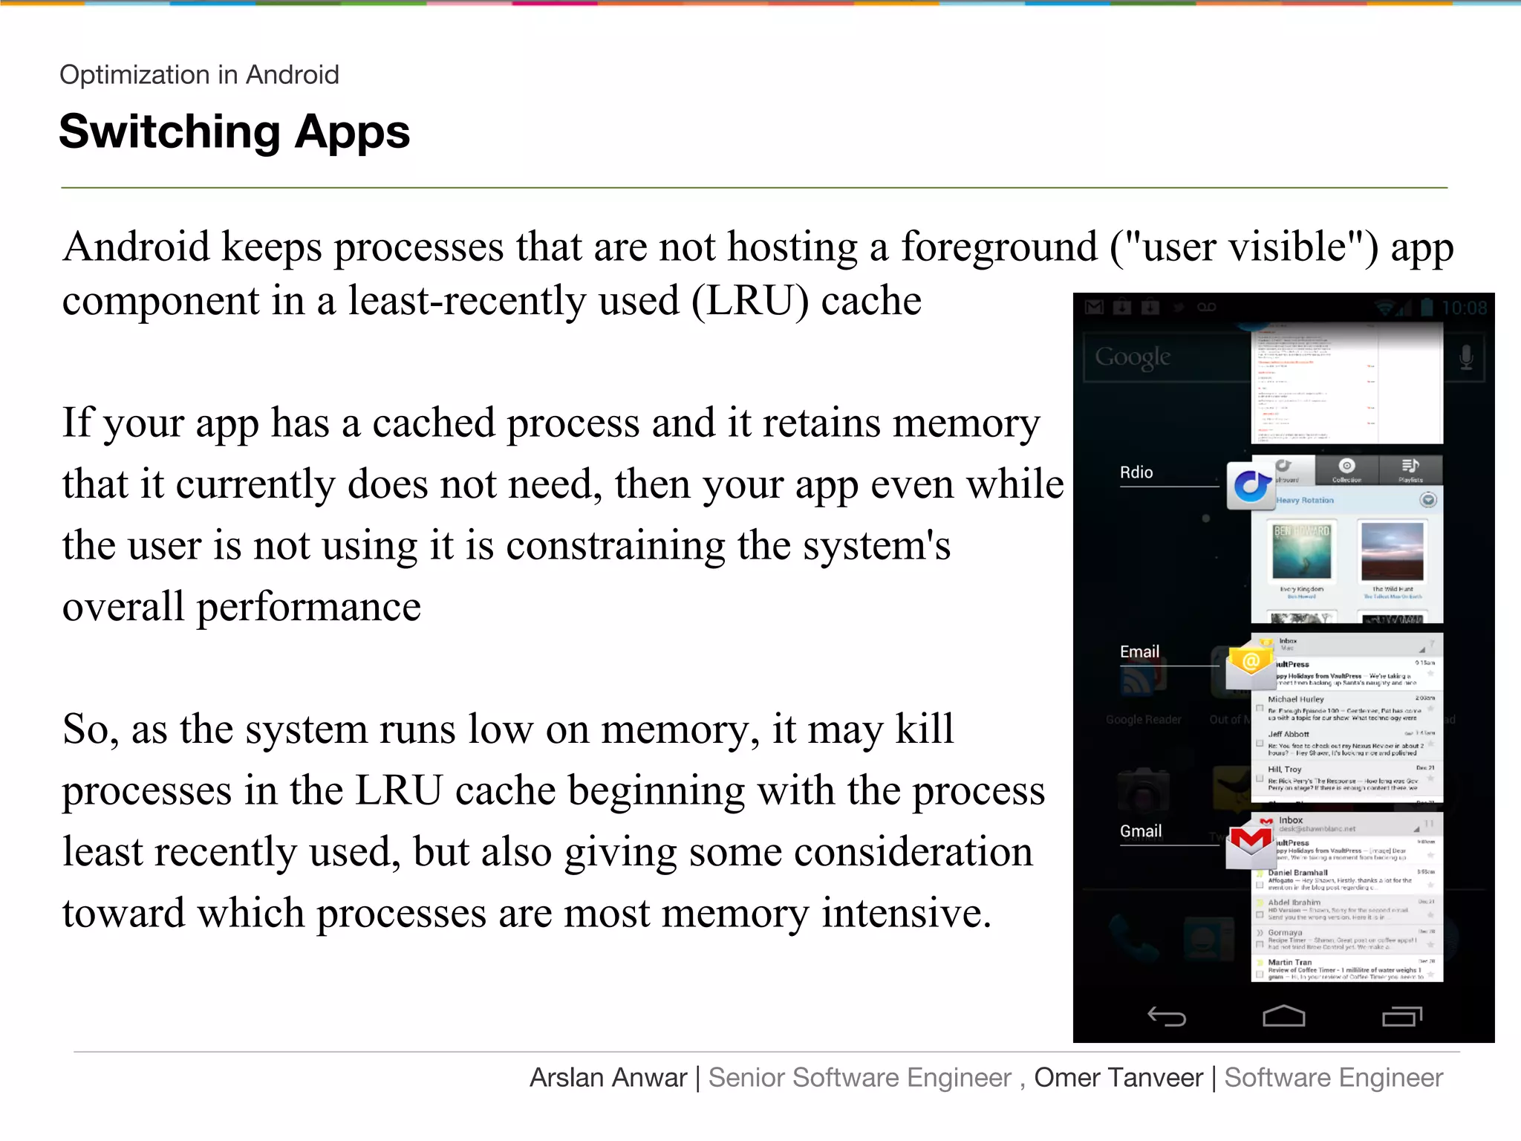Tap the dimmed Camera app icon
Image resolution: width=1521 pixels, height=1141 pixels.
coord(1143,791)
